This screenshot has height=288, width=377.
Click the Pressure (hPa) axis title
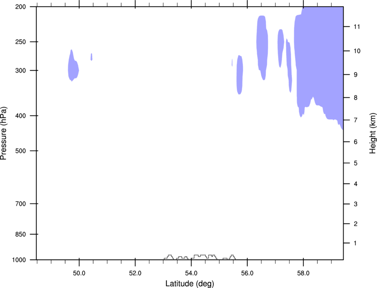click(x=4, y=133)
